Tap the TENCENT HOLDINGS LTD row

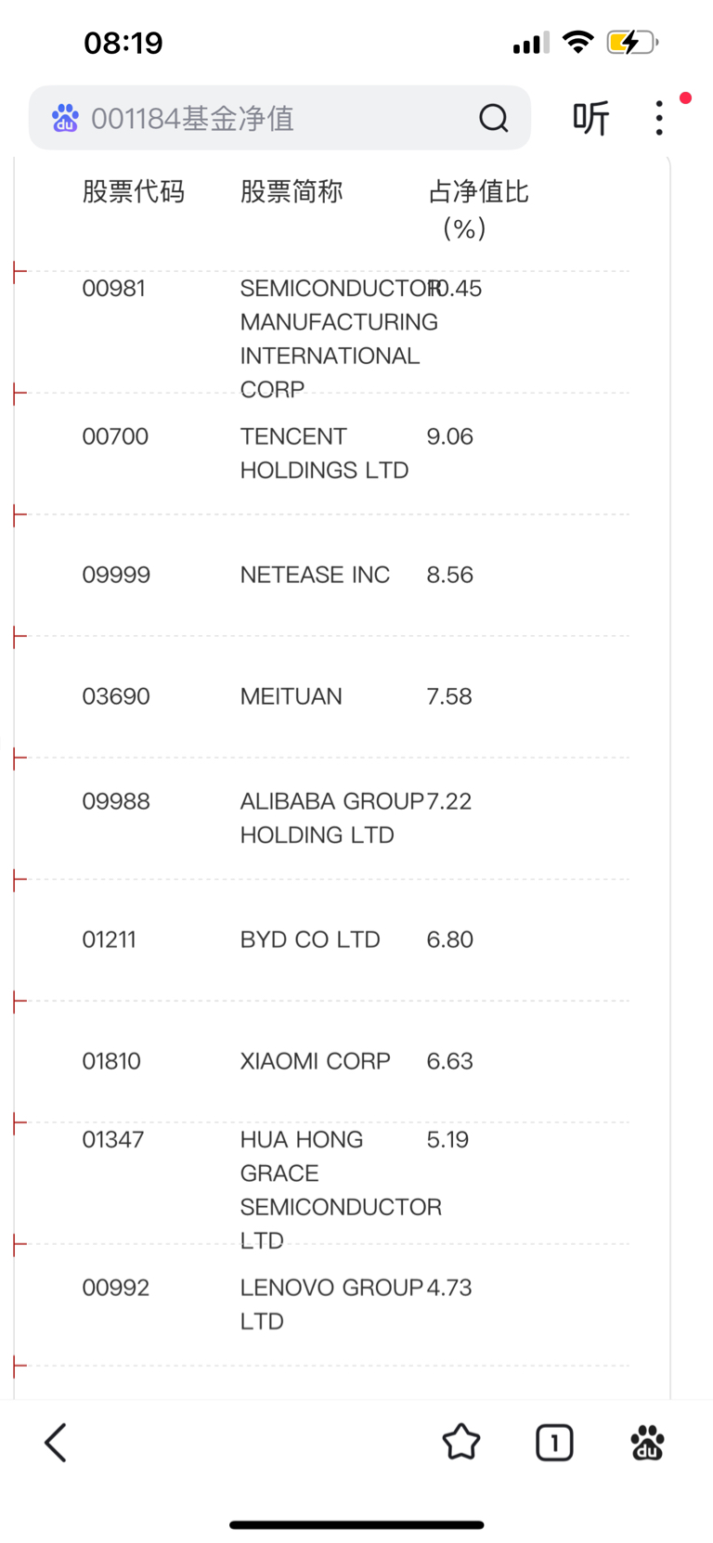pyautogui.click(x=322, y=453)
